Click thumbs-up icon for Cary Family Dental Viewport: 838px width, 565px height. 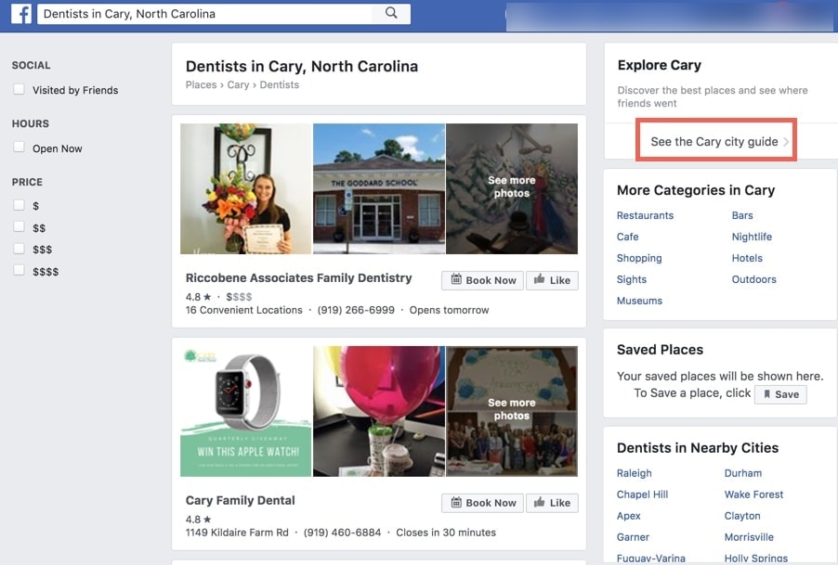(x=539, y=502)
